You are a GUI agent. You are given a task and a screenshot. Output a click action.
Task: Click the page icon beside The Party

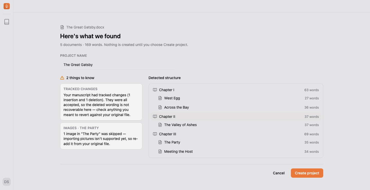click(x=160, y=142)
